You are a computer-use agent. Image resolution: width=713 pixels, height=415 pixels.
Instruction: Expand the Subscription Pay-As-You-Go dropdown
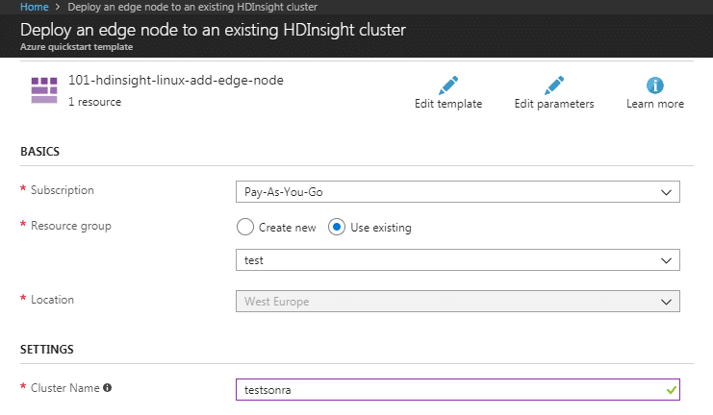457,191
